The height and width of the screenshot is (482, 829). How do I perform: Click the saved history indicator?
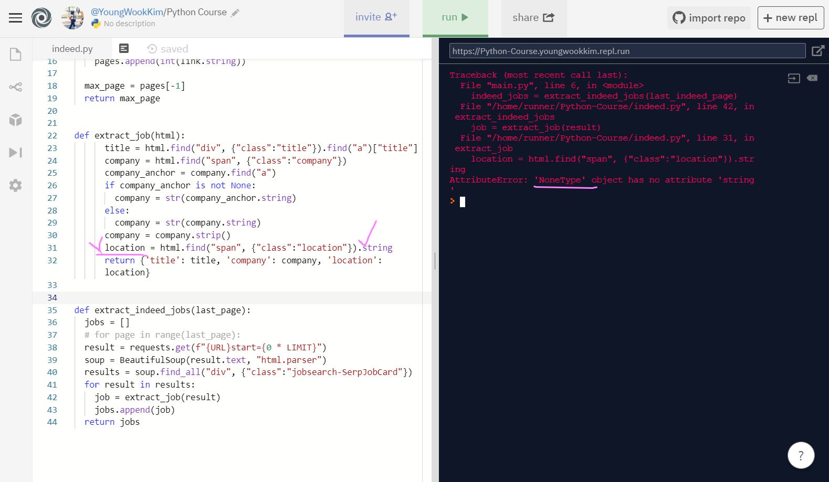[x=167, y=49]
